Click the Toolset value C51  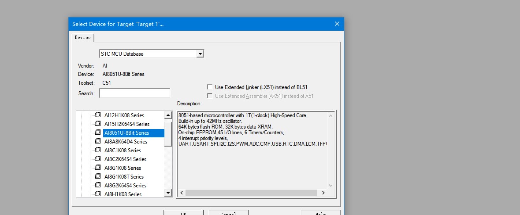pos(107,83)
